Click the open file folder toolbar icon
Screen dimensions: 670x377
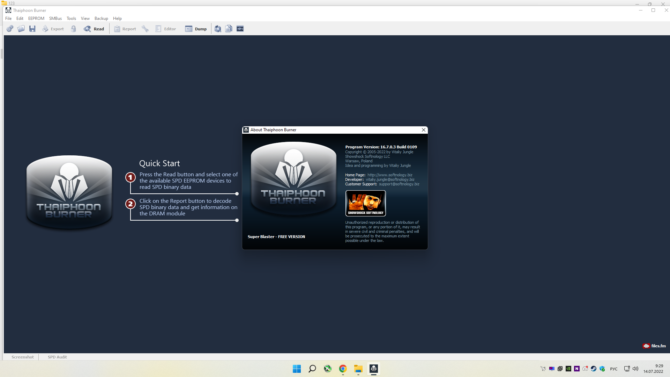[x=21, y=29]
